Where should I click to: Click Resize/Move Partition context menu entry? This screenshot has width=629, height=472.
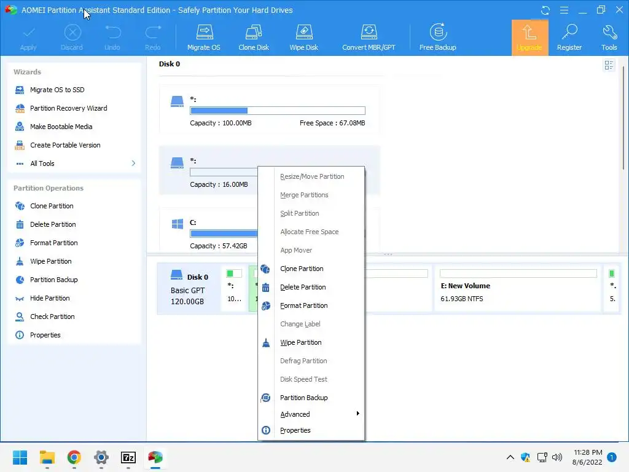[x=311, y=176]
